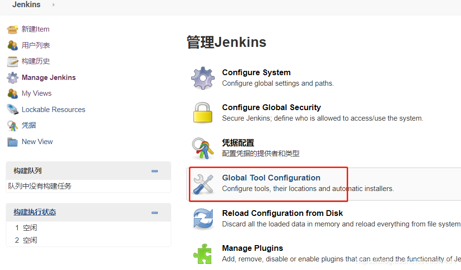This screenshot has width=461, height=270.
Task: Expand the Jenkins breadcrumb arrow menu
Action: tap(54, 5)
